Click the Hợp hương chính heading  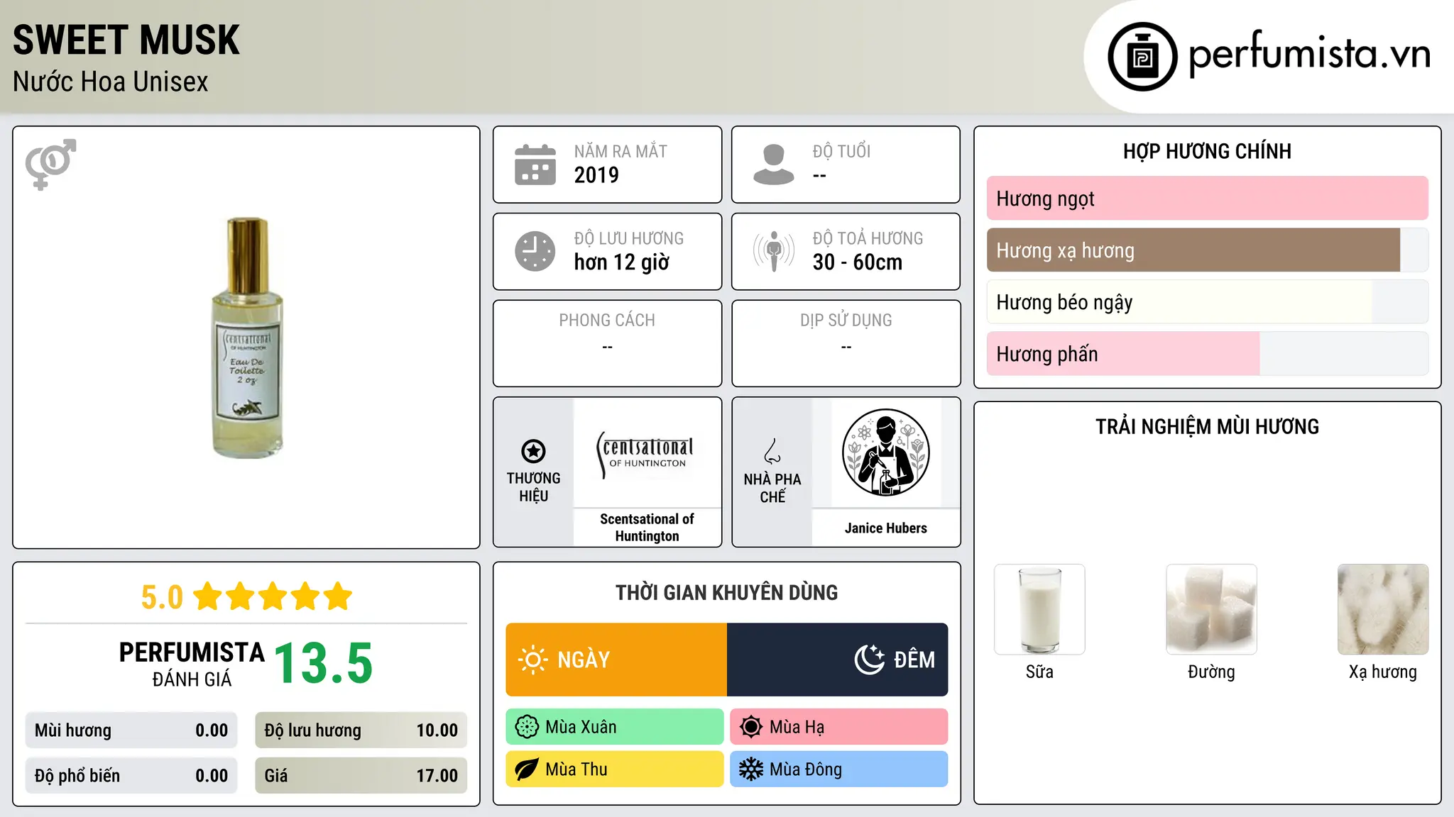pyautogui.click(x=1207, y=152)
